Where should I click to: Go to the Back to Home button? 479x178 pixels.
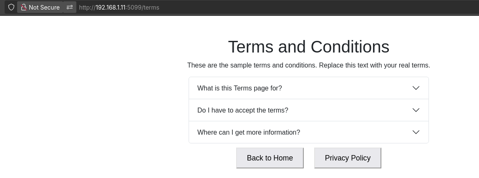270,158
